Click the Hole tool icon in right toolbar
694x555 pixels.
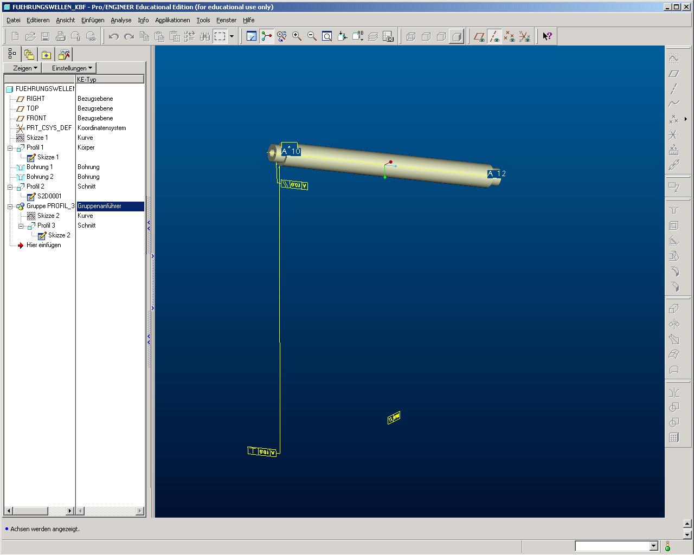pyautogui.click(x=674, y=210)
